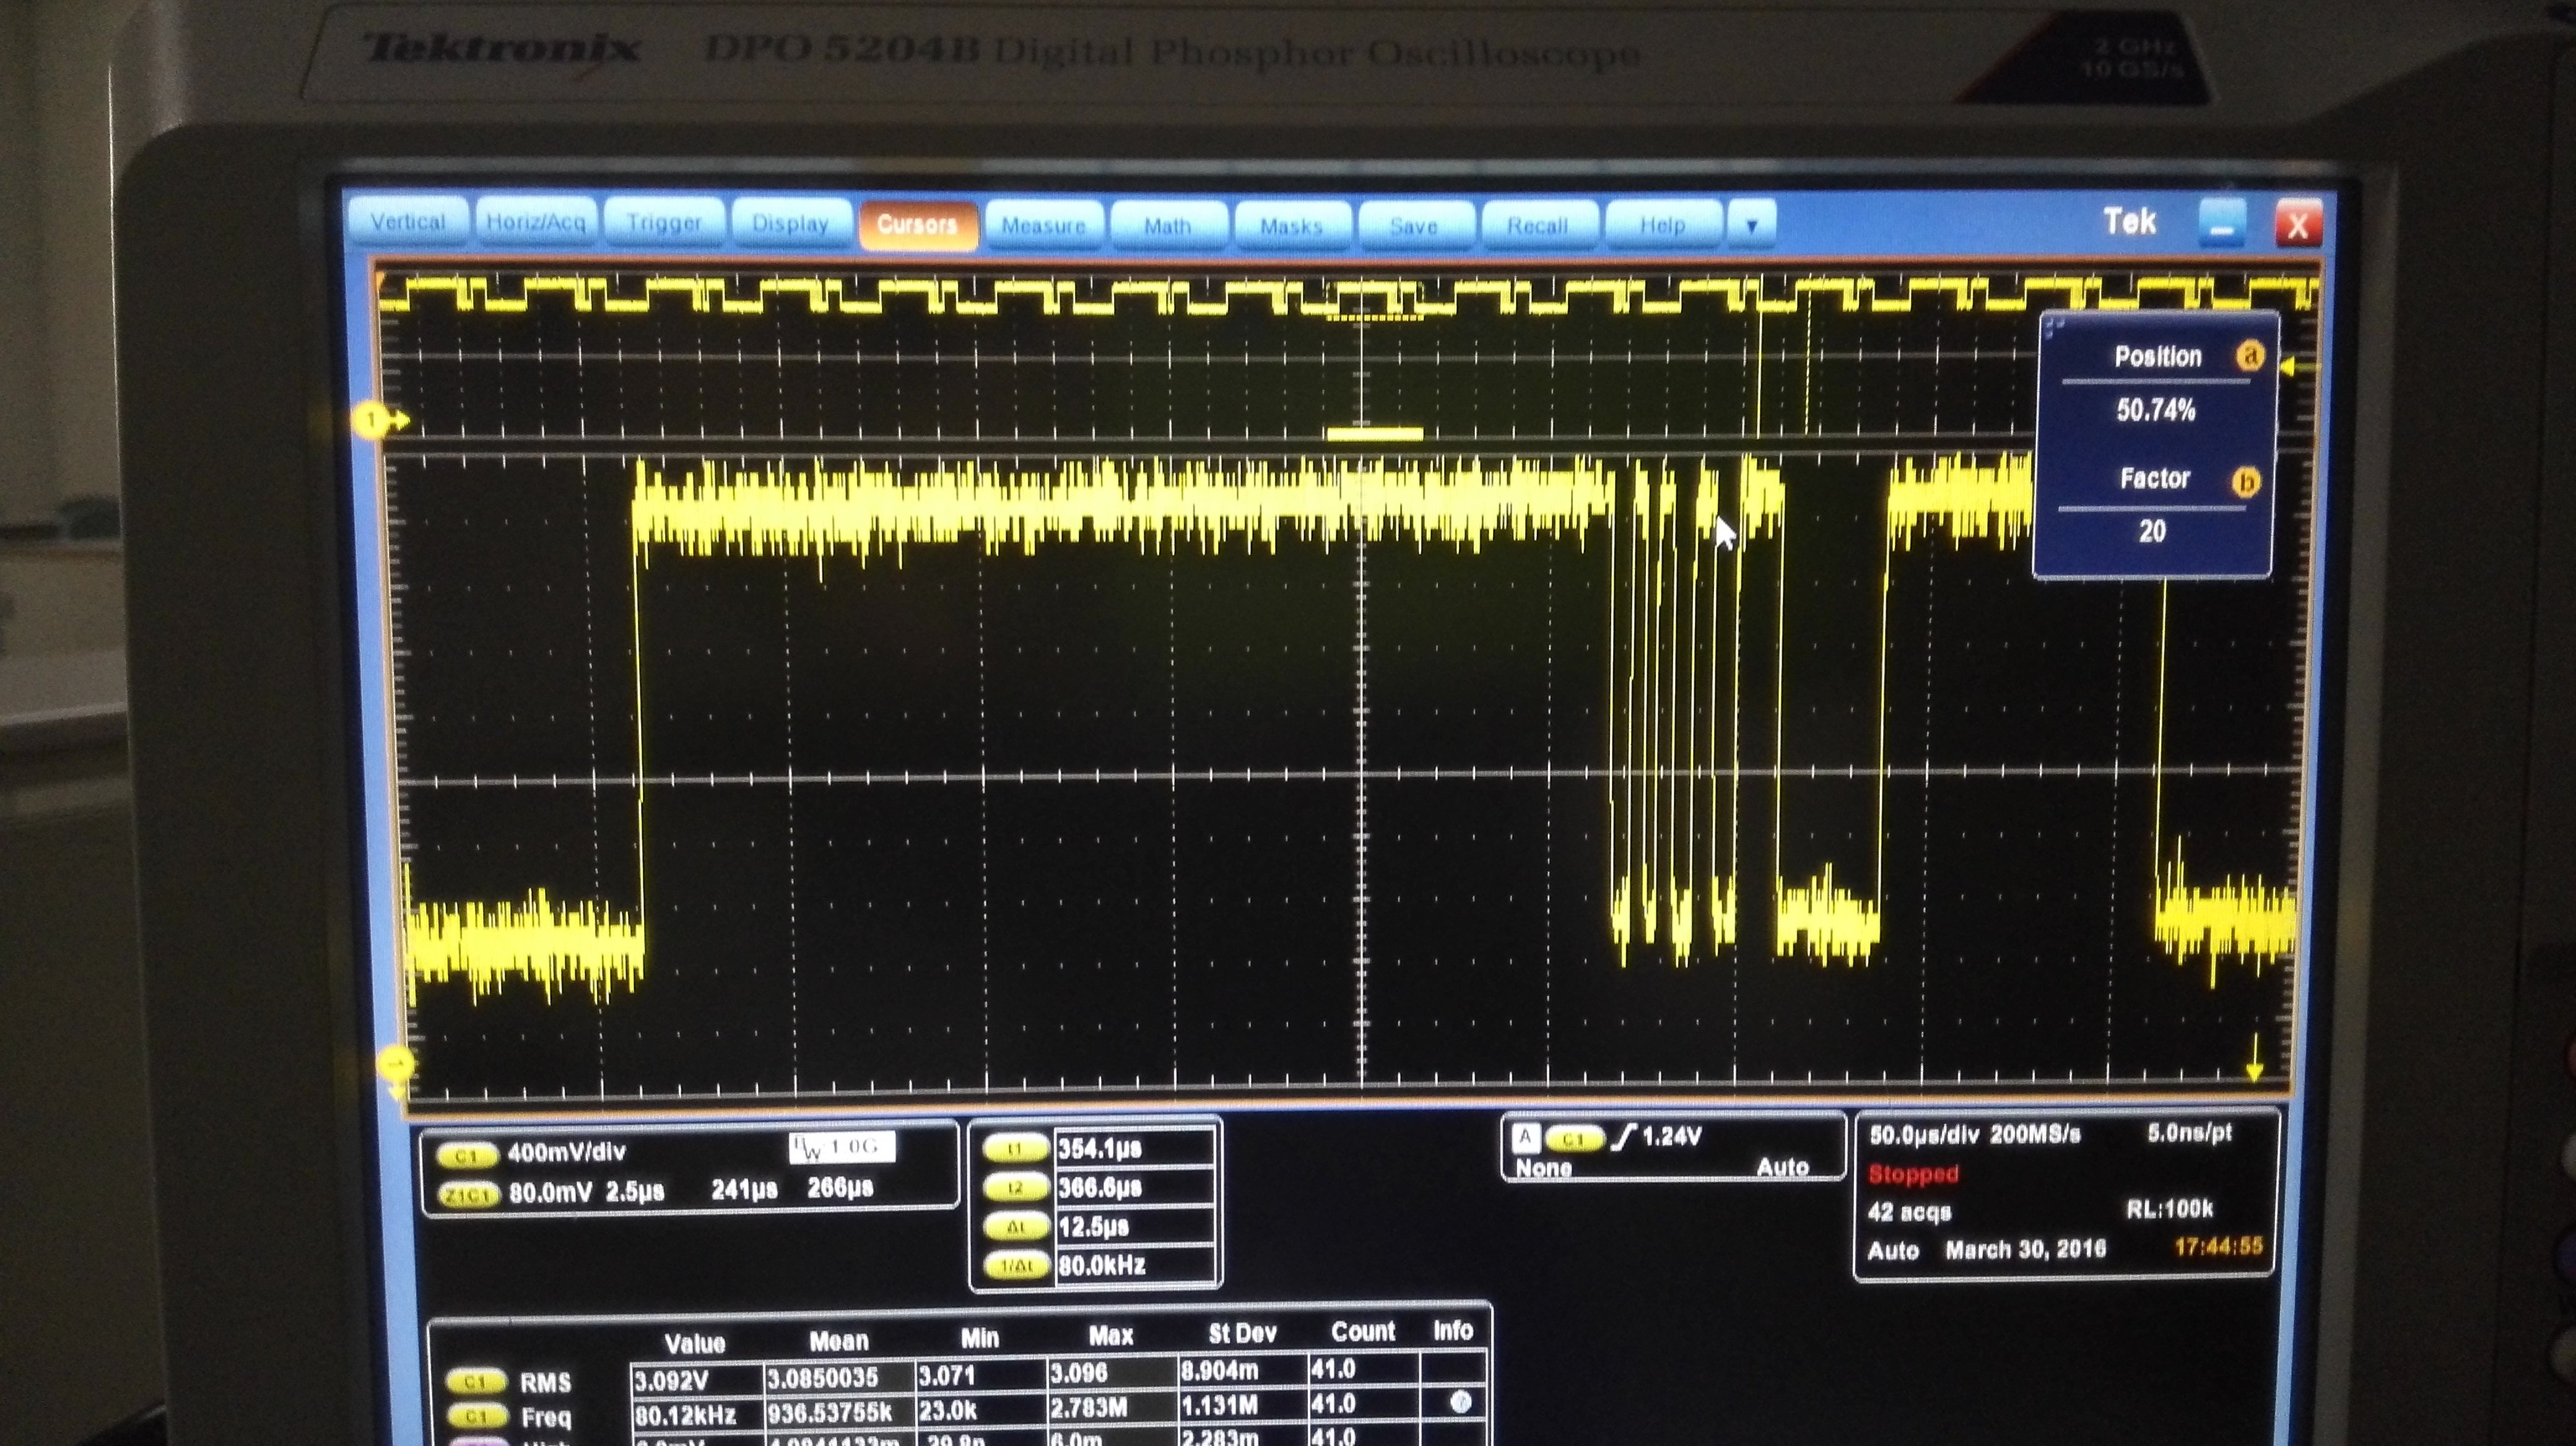Open the Vertical menu
Image resolution: width=2576 pixels, height=1446 pixels.
(x=407, y=222)
